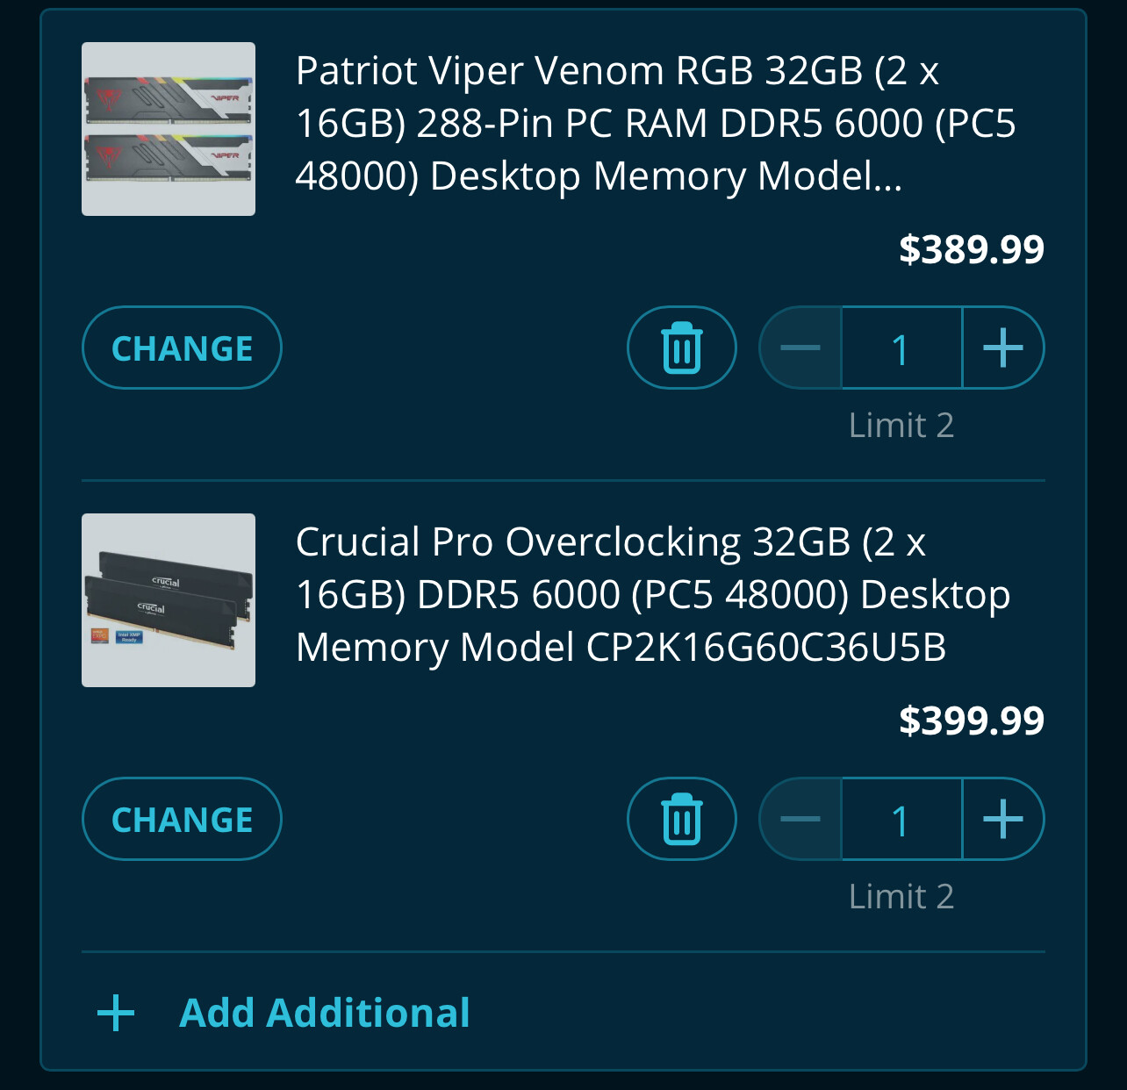Viewport: 1127px width, 1090px height.
Task: Click the Add Additional link text
Action: pyautogui.click(x=325, y=1013)
